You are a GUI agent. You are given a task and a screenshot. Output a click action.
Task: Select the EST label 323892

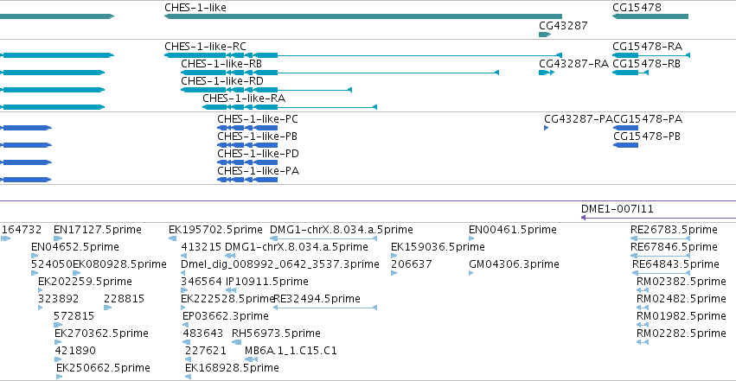(x=58, y=299)
